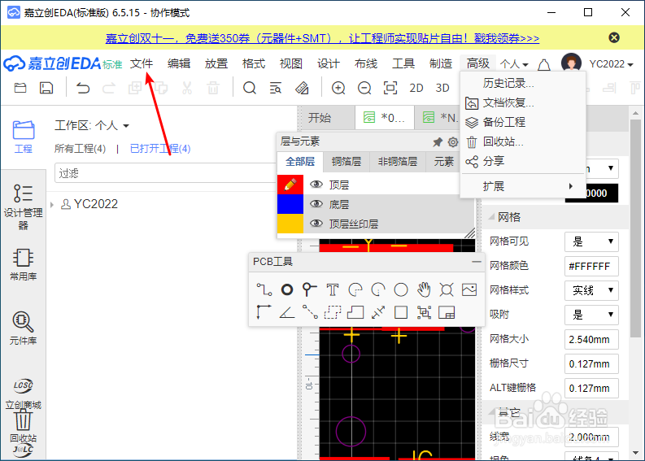This screenshot has height=461, width=645.
Task: Click the Open folder toolbar icon
Action: tap(20, 88)
